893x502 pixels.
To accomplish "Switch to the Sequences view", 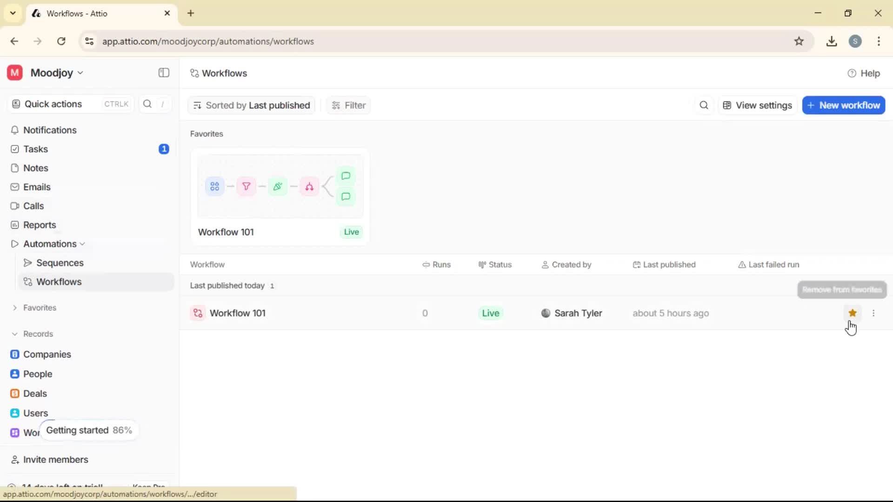I will tap(61, 263).
